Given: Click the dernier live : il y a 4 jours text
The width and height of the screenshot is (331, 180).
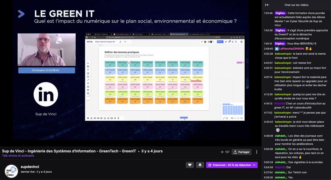Looking at the screenshot, I should (36, 172).
